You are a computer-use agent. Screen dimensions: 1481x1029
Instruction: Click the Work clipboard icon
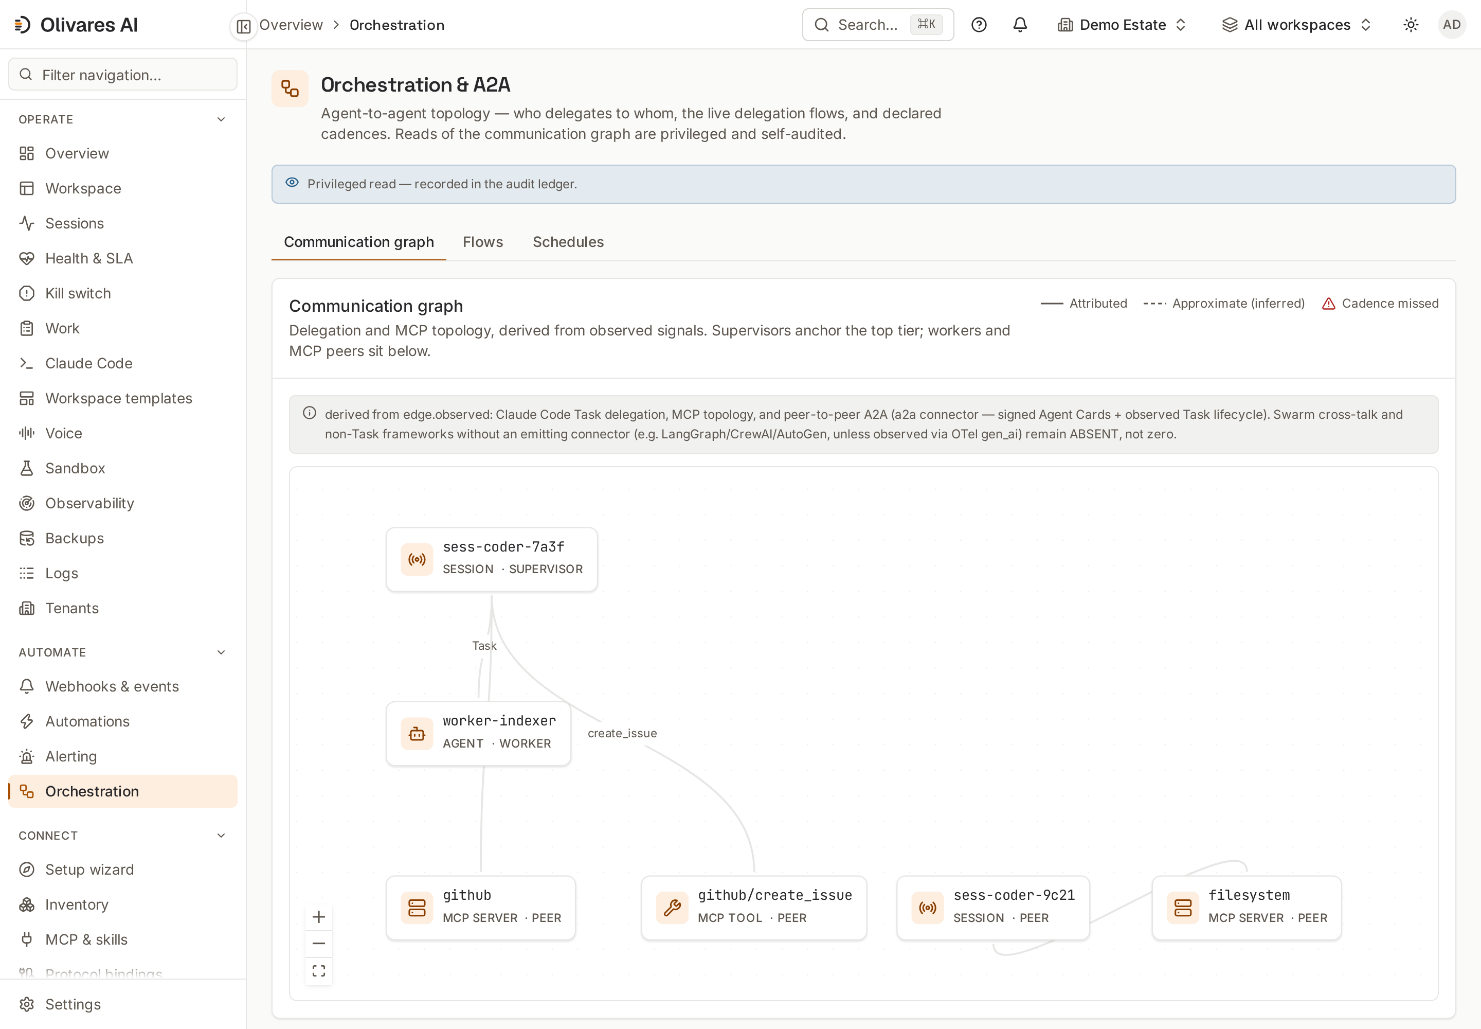pyautogui.click(x=26, y=328)
